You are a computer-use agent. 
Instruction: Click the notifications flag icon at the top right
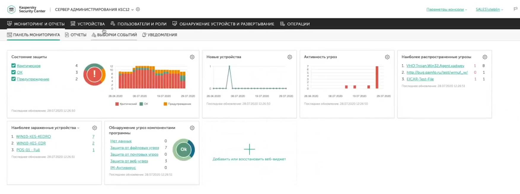point(515,9)
